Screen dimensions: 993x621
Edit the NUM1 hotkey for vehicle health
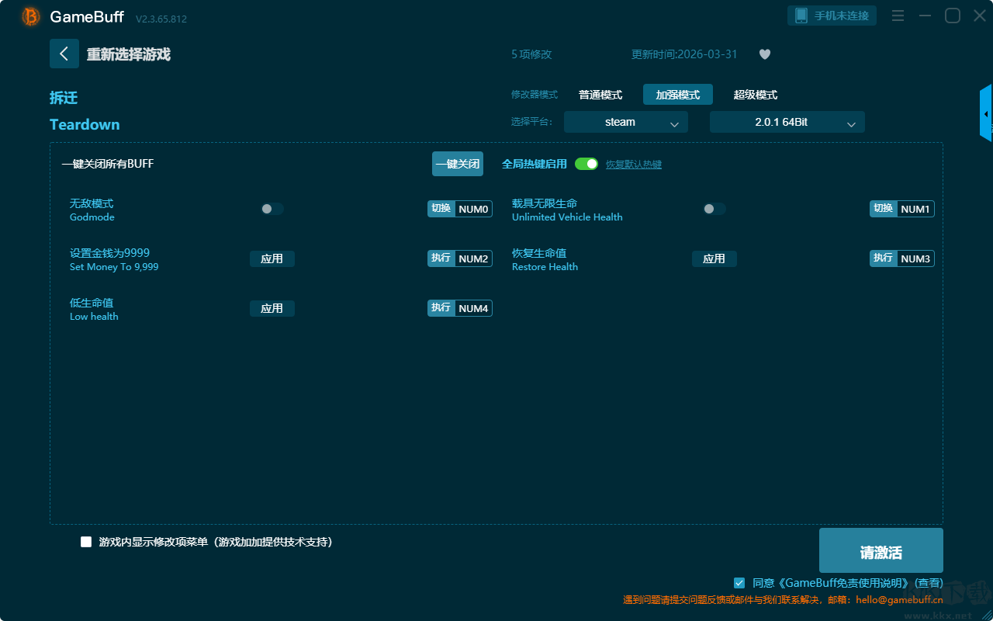[916, 209]
